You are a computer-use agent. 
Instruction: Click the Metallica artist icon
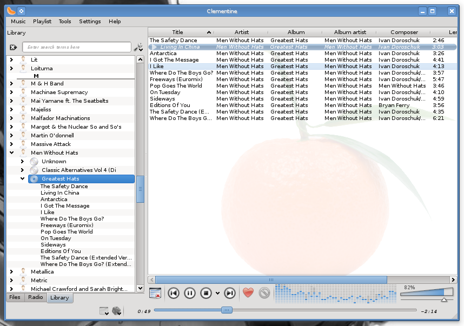[23, 271]
